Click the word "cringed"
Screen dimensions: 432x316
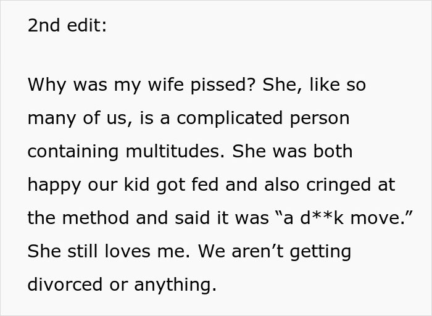pyautogui.click(x=338, y=185)
